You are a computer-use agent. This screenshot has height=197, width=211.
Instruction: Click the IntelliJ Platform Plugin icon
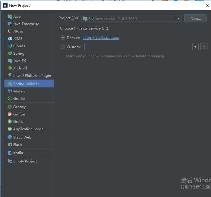[x=10, y=76]
